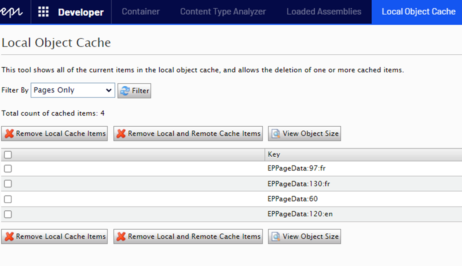Viewport: 462px width, 266px height.
Task: Click red X icon on top Remove Local Cache Items
Action: click(9, 133)
